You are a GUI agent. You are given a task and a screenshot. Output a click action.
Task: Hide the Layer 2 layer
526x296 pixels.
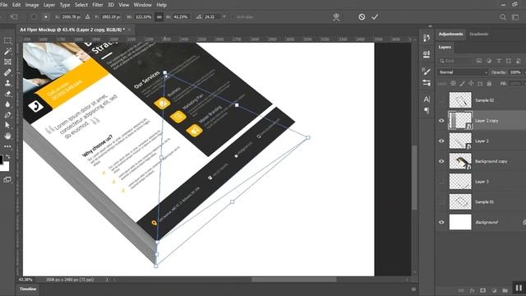click(x=441, y=141)
